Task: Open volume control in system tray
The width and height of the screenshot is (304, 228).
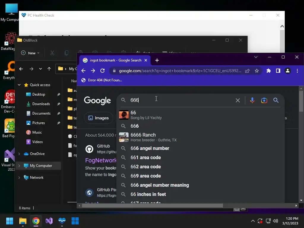Action: coord(275,221)
